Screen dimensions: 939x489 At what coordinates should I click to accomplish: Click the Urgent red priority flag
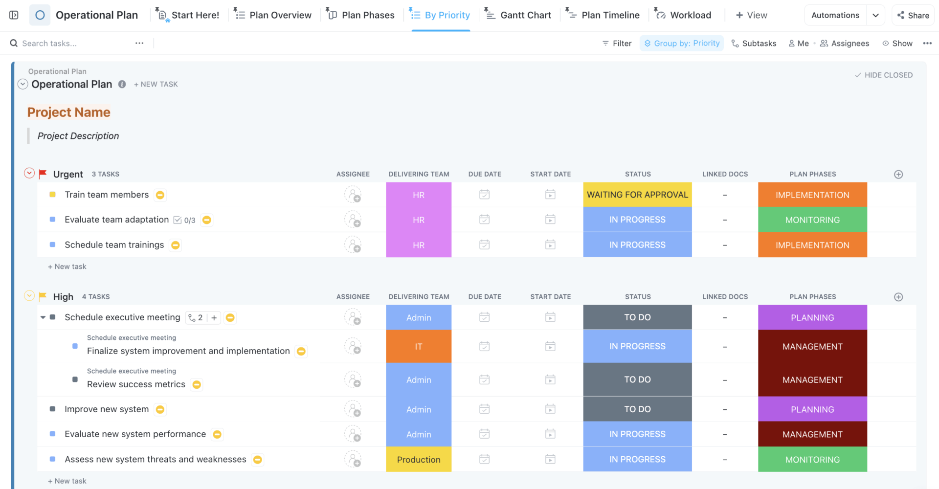(43, 174)
